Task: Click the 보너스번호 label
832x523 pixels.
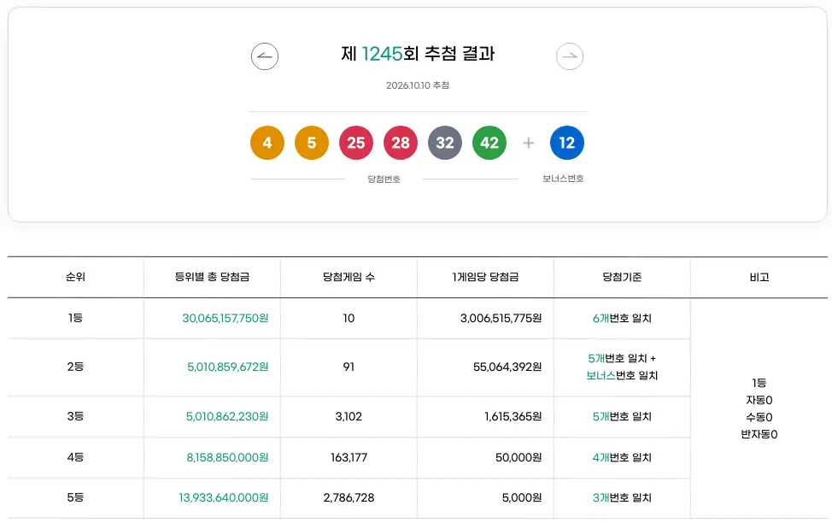Action: pyautogui.click(x=563, y=179)
